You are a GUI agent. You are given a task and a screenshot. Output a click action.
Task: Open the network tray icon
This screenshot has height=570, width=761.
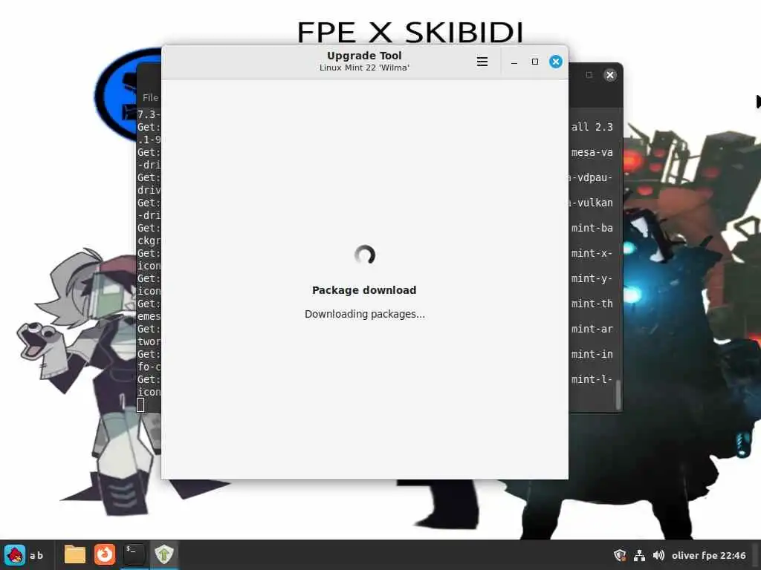[x=639, y=555]
